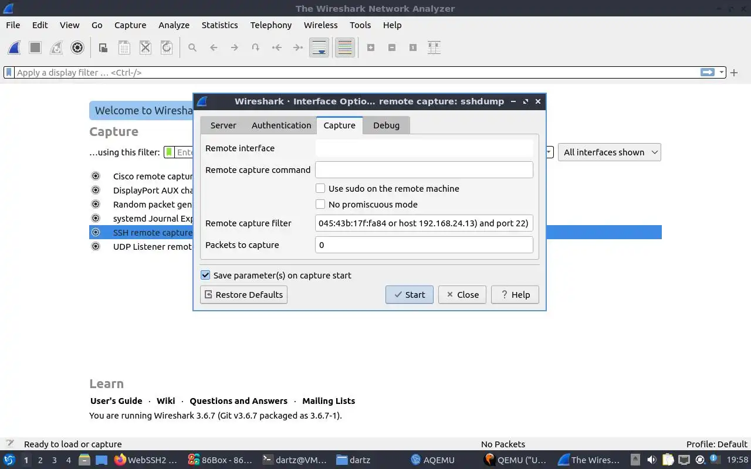Viewport: 751px width, 469px height.
Task: Open gear options for systemd Journal Export
Action: tap(96, 218)
